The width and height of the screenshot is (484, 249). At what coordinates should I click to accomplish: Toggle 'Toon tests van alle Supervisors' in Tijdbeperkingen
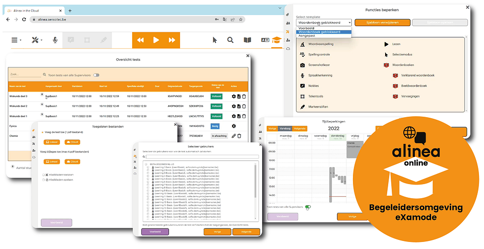[x=308, y=207]
